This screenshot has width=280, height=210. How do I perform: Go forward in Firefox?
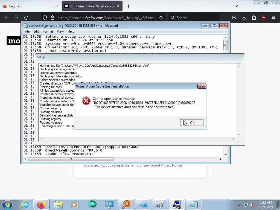16,18
